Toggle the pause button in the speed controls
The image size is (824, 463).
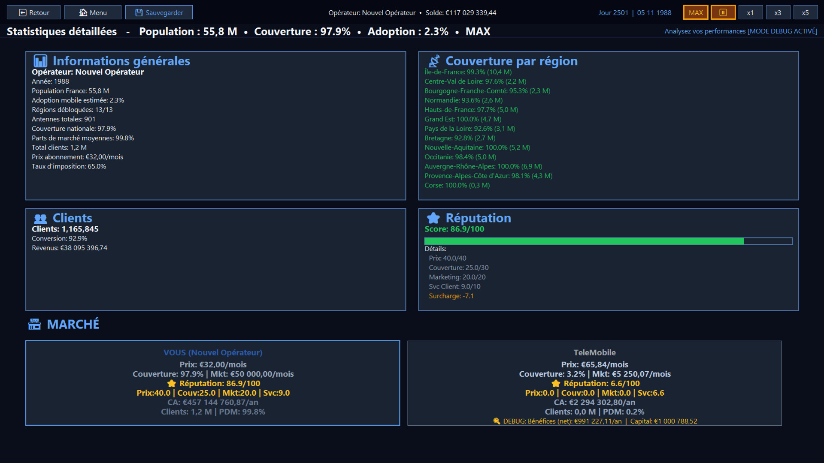tap(723, 12)
